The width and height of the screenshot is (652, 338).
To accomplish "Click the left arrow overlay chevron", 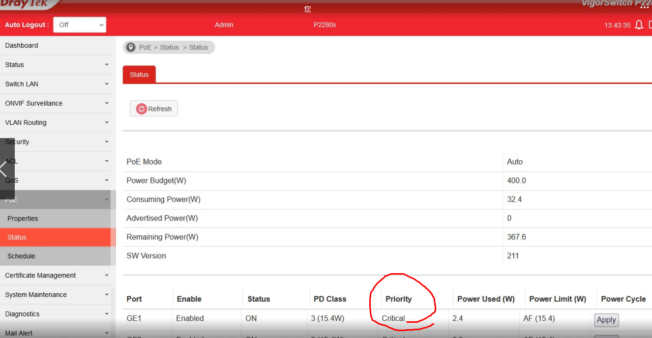I will 4,169.
